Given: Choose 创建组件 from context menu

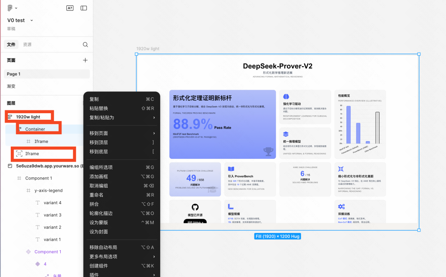Looking at the screenshot, I should coord(122,266).
